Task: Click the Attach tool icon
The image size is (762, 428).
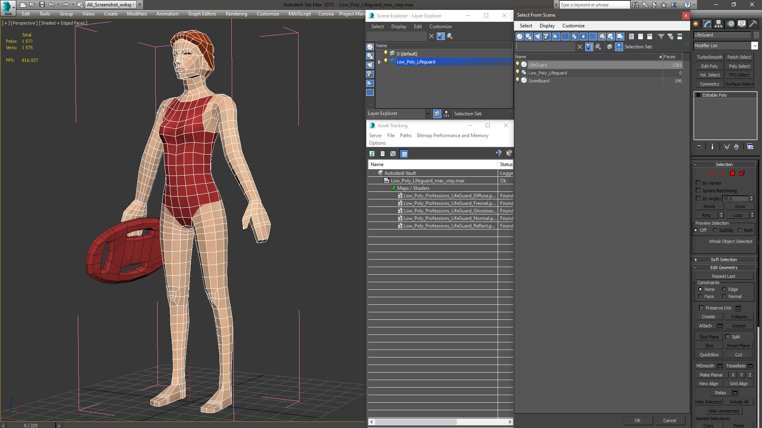Action: click(x=706, y=326)
